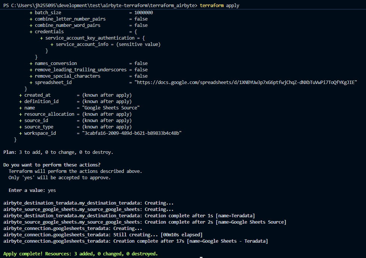Click the '(sensitive value)' text
The image size is (366, 258).
point(138,44)
